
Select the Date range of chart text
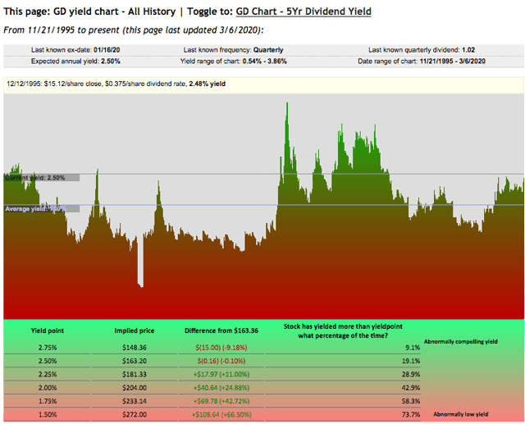pos(422,62)
